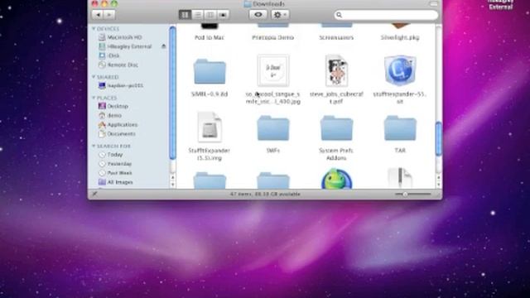Viewport: 530px width, 298px height.
Task: Go back with the Finder back arrow
Action: [98, 15]
